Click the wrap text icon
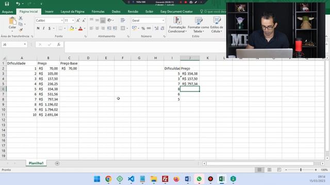330x185 pixels. pyautogui.click(x=123, y=21)
